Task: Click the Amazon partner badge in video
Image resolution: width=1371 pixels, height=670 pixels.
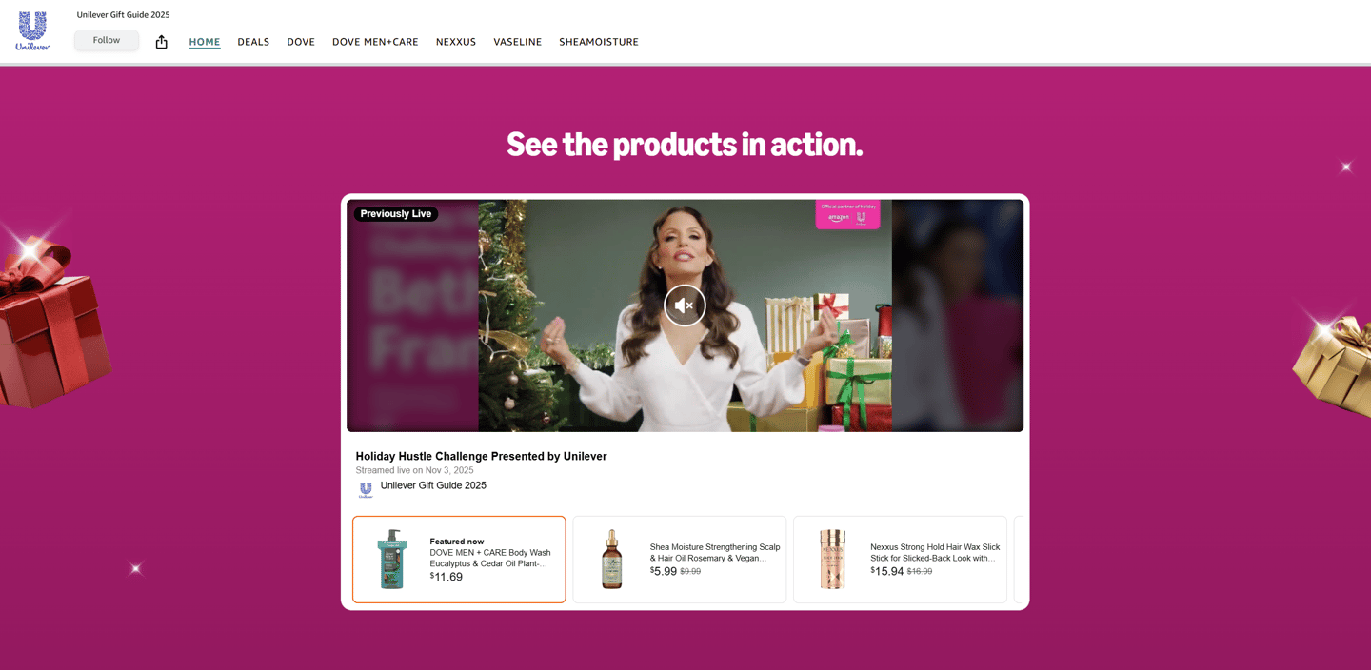Action: coord(847,214)
